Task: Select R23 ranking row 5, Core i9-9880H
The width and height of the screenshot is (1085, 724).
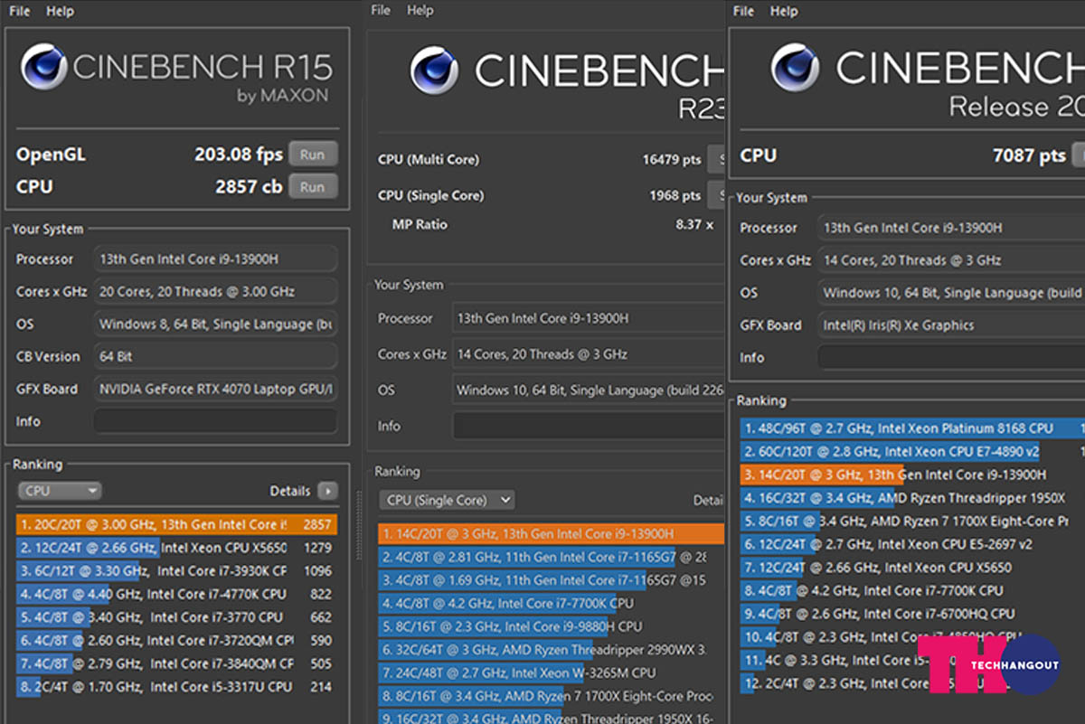Action: [x=552, y=626]
